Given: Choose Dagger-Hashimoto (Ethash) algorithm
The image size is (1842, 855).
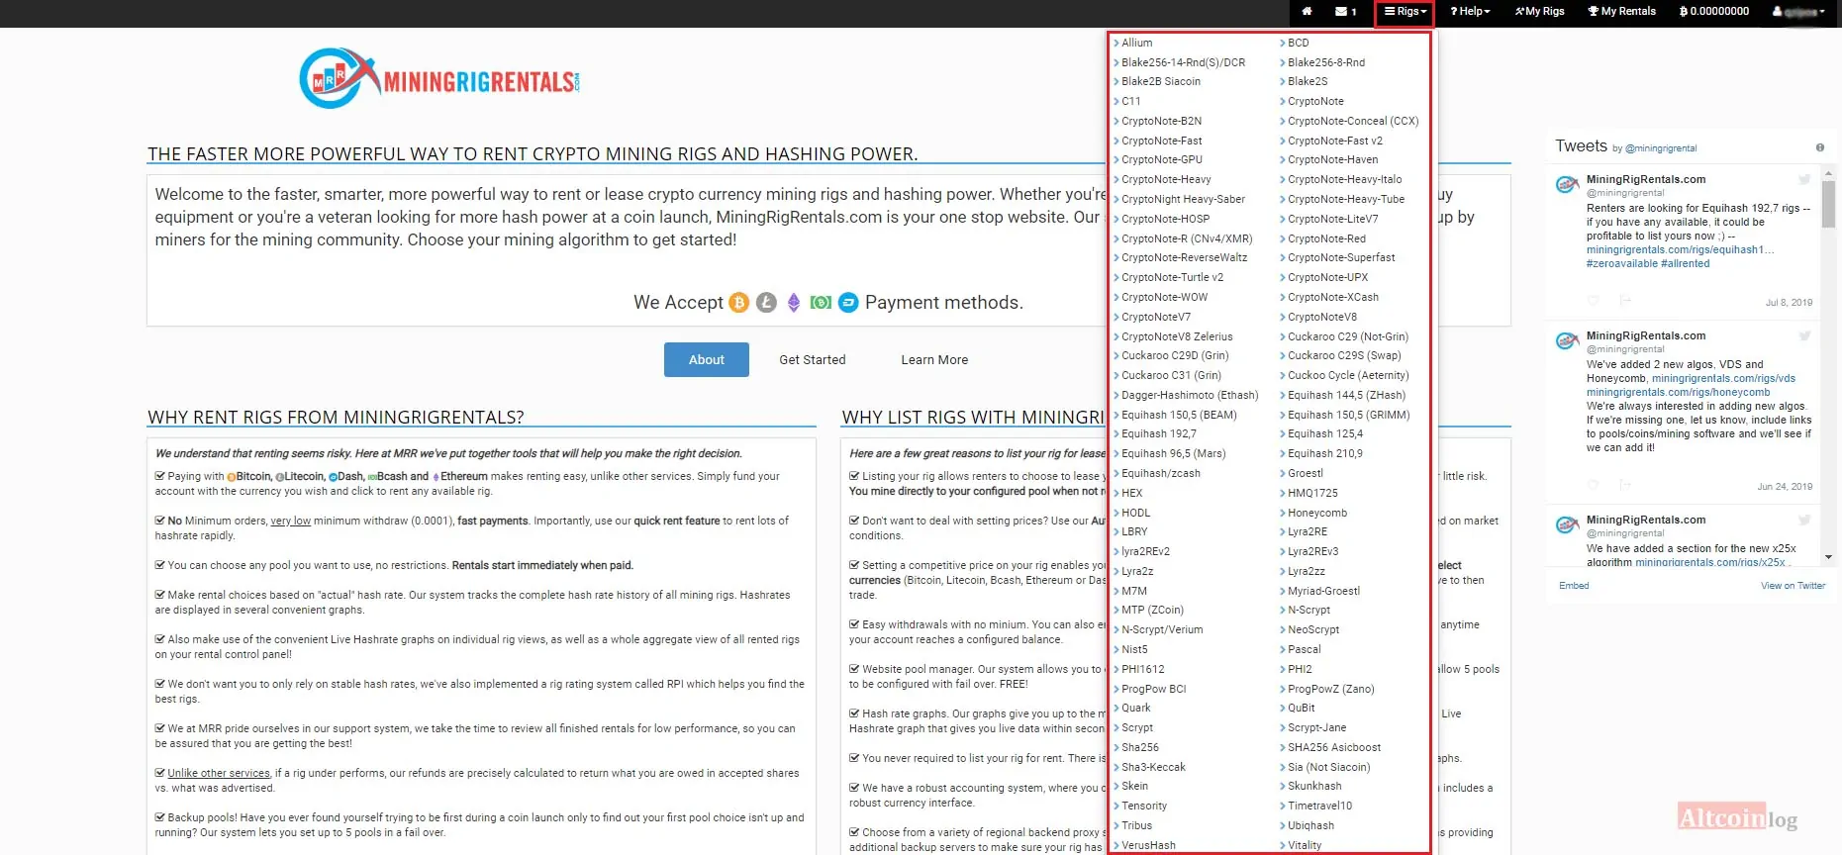Looking at the screenshot, I should 1189,395.
